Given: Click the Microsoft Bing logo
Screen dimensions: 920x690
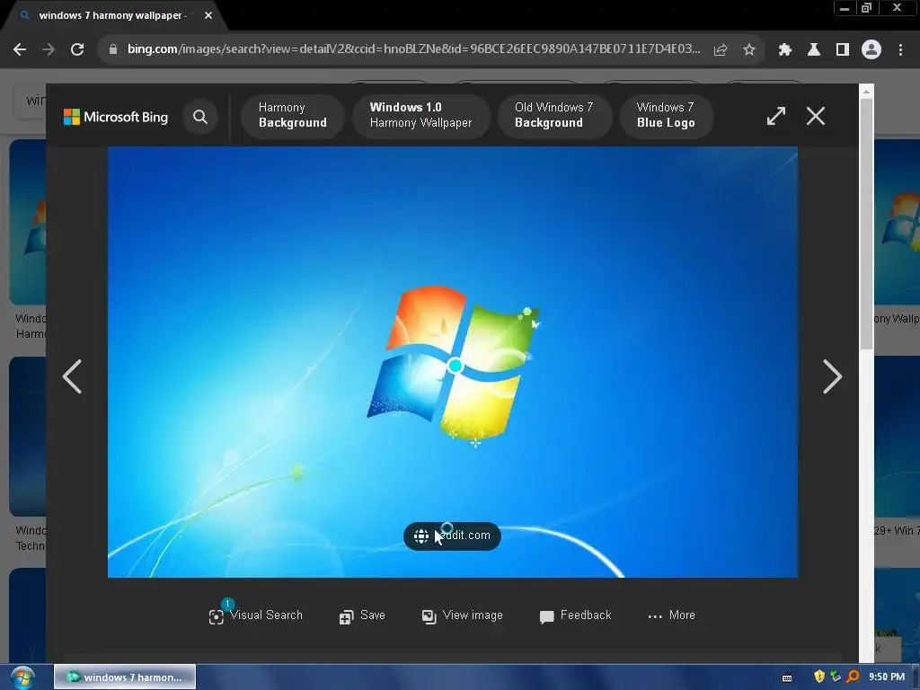Looking at the screenshot, I should click(x=116, y=117).
